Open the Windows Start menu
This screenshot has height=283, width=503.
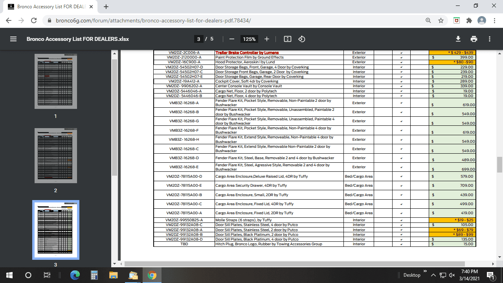pos(9,275)
